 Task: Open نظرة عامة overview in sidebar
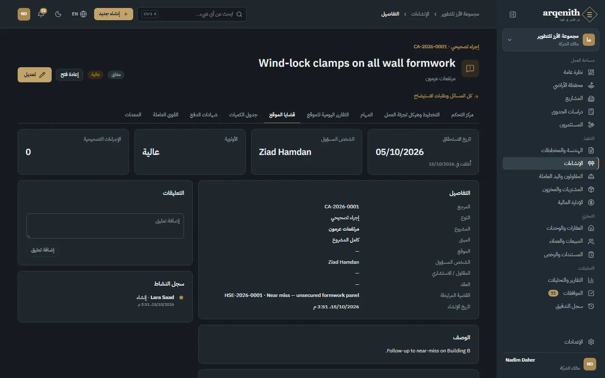(x=550, y=72)
